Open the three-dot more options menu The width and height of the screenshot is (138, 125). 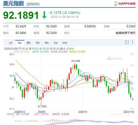132,42
